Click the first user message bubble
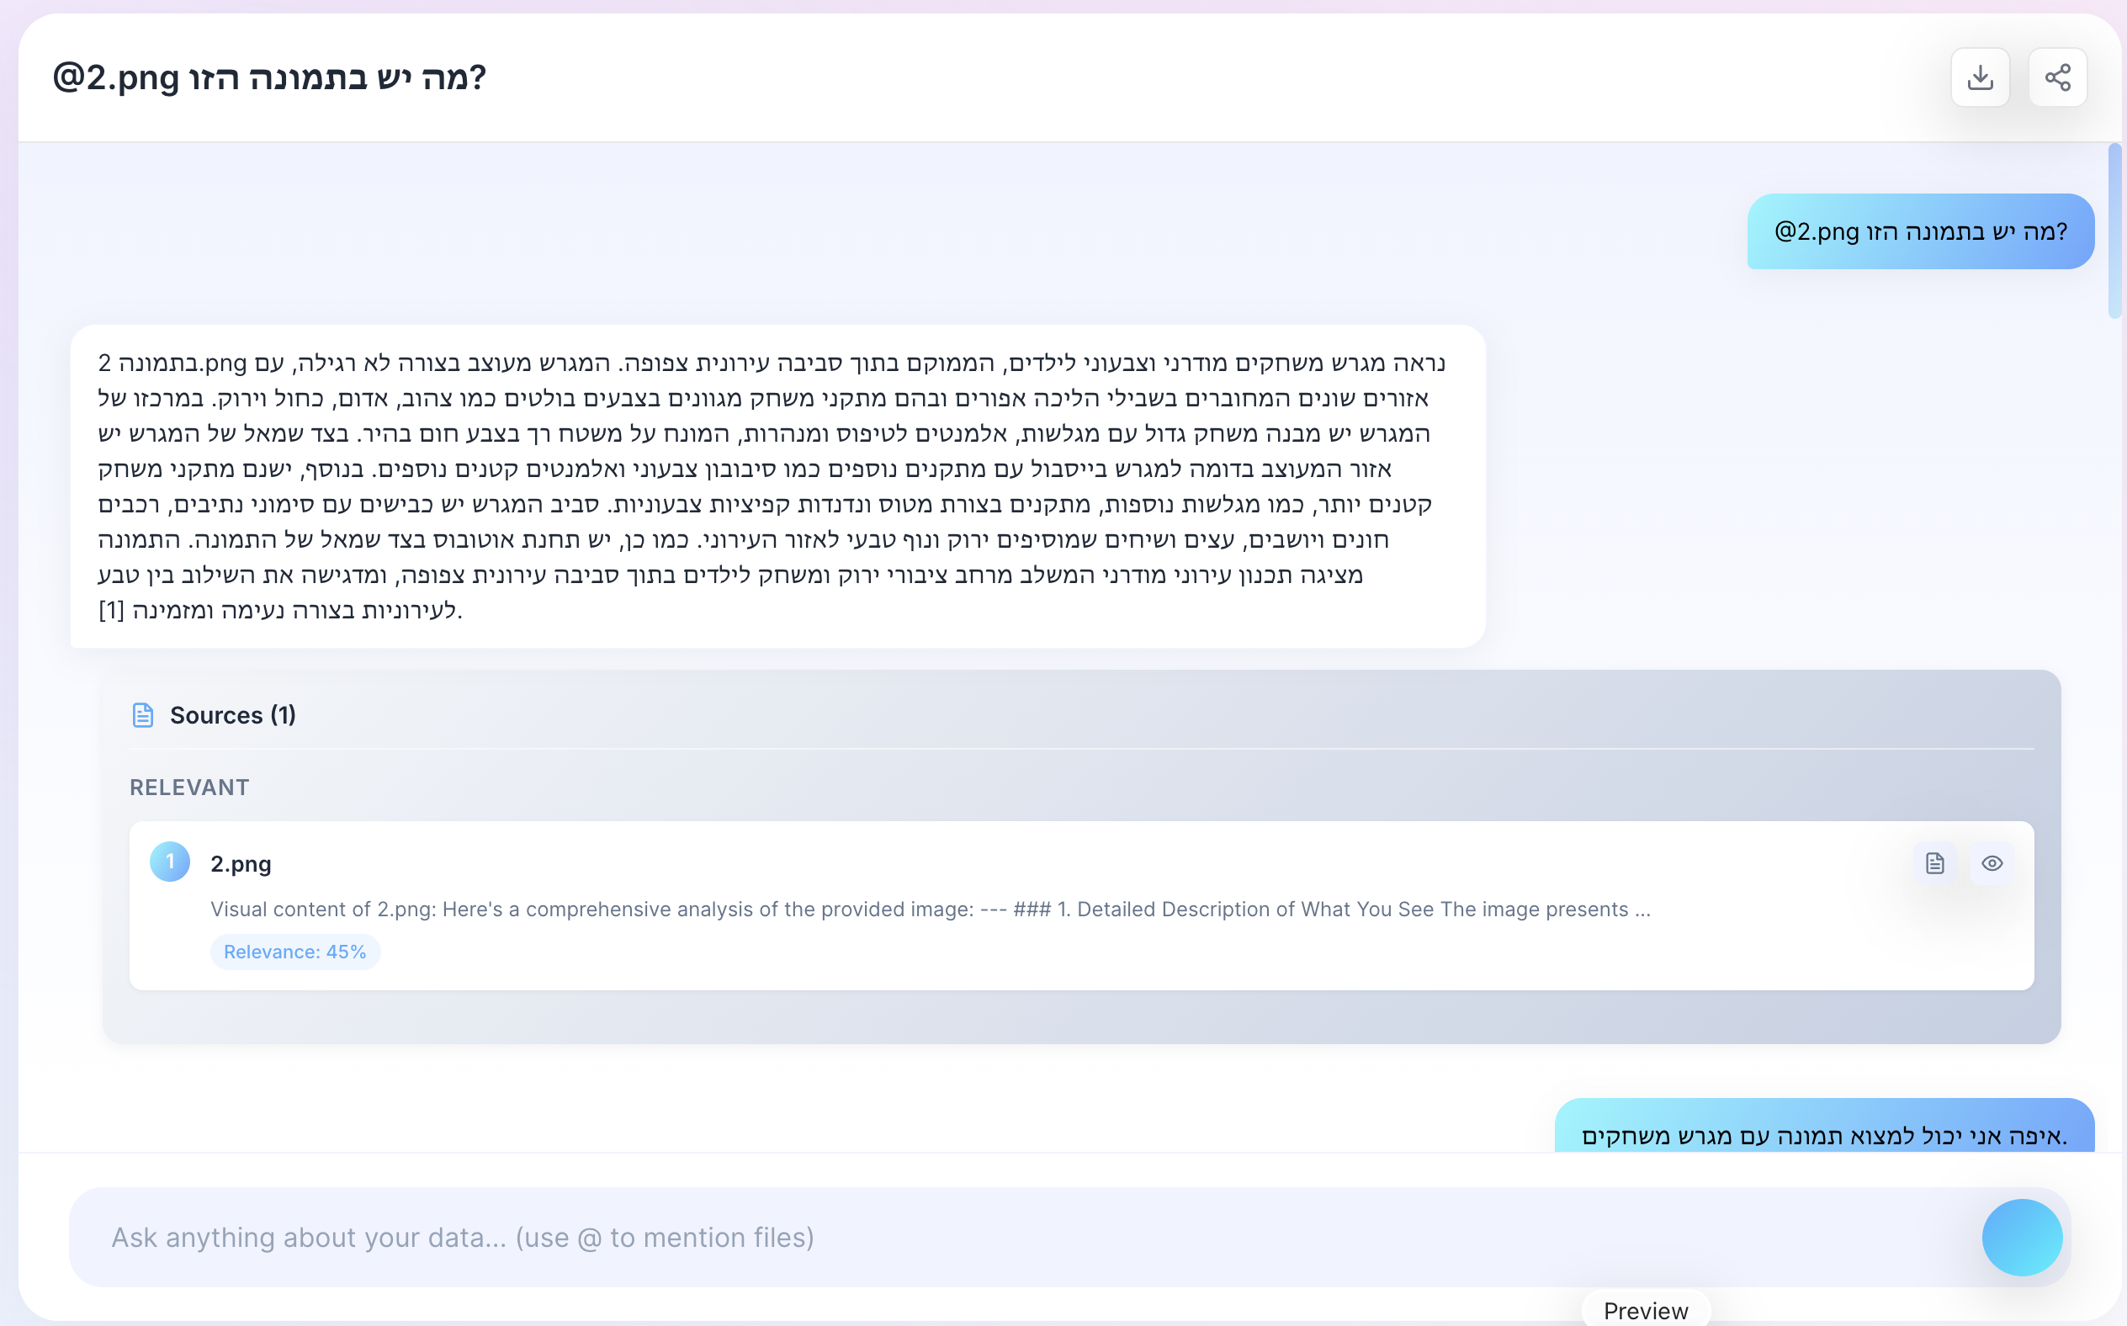Viewport: 2127px width, 1326px height. [1920, 231]
